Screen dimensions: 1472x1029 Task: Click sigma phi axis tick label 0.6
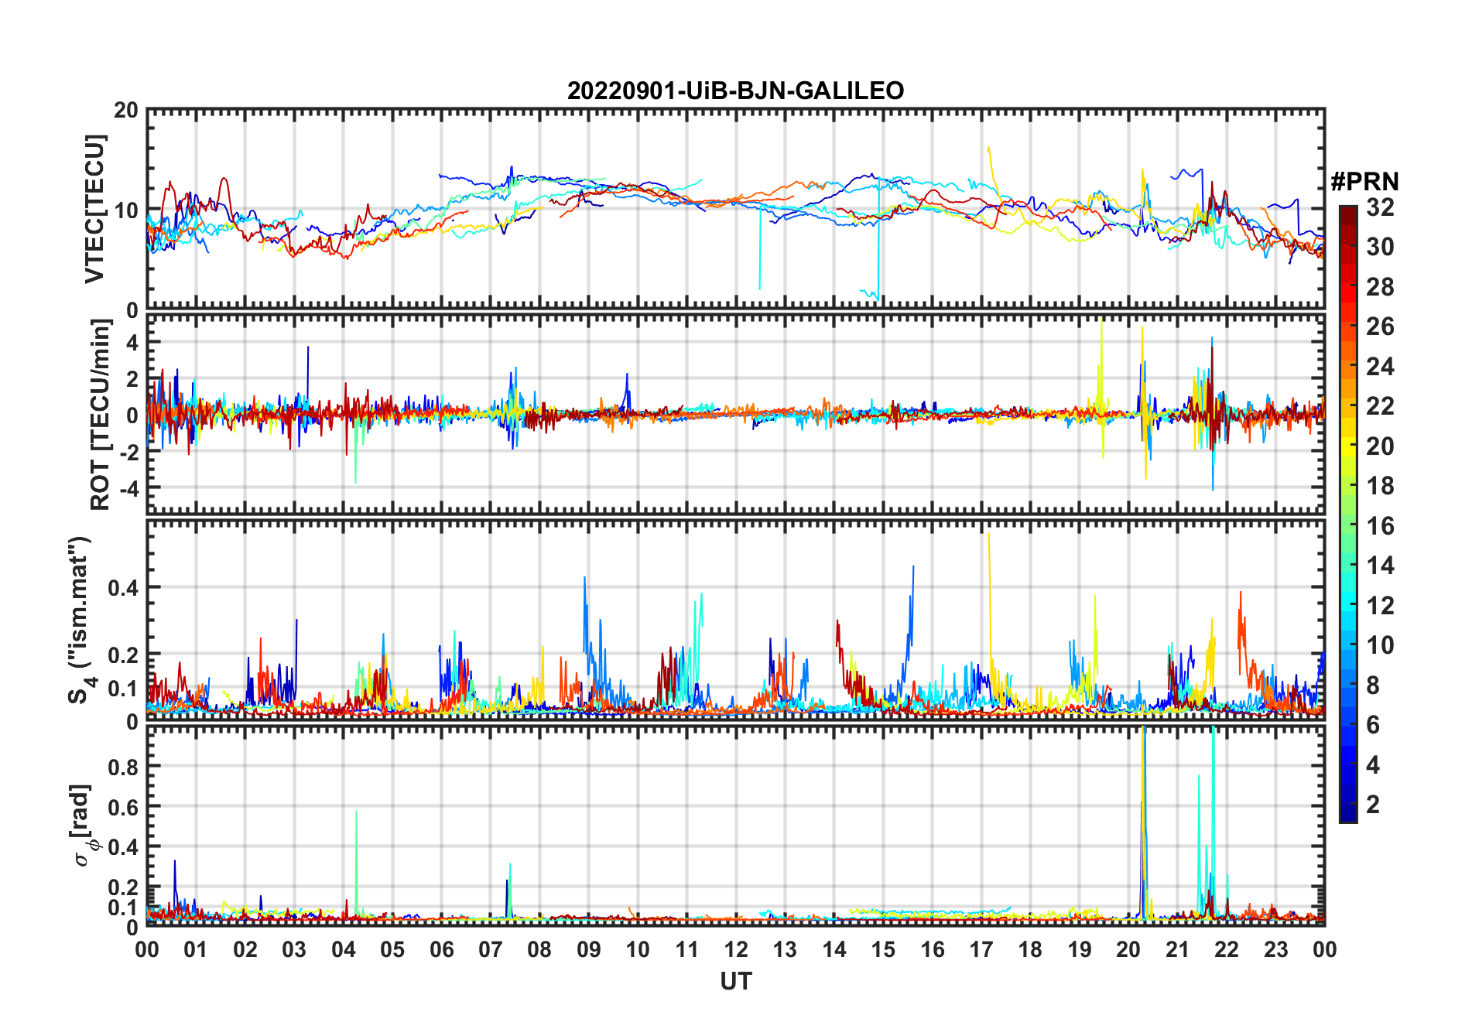click(x=123, y=807)
